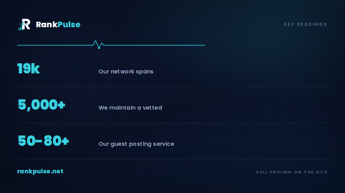Select the 'Our guest posting service' text
The width and height of the screenshot is (345, 193).
click(136, 144)
